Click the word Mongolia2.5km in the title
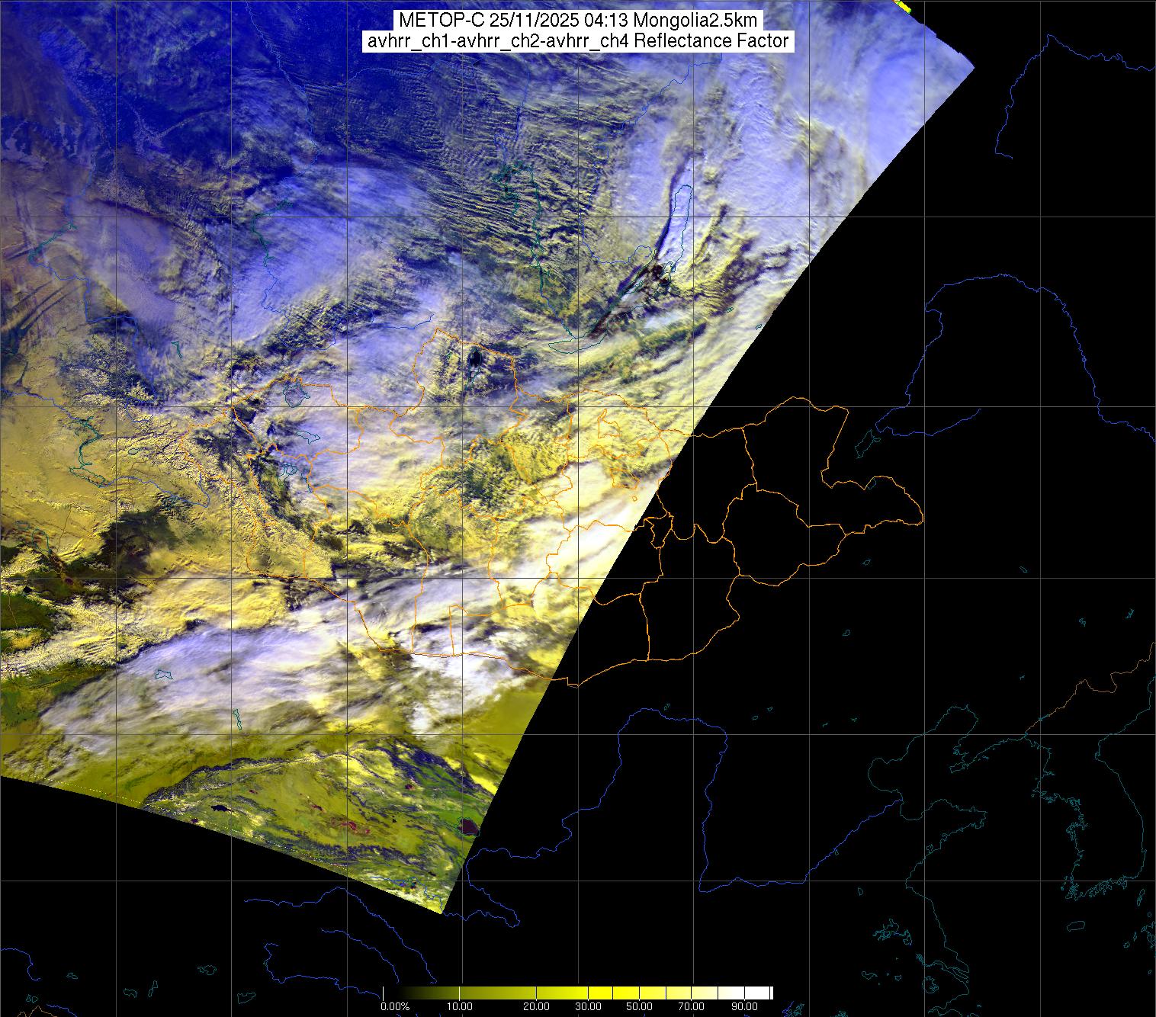 [x=708, y=21]
